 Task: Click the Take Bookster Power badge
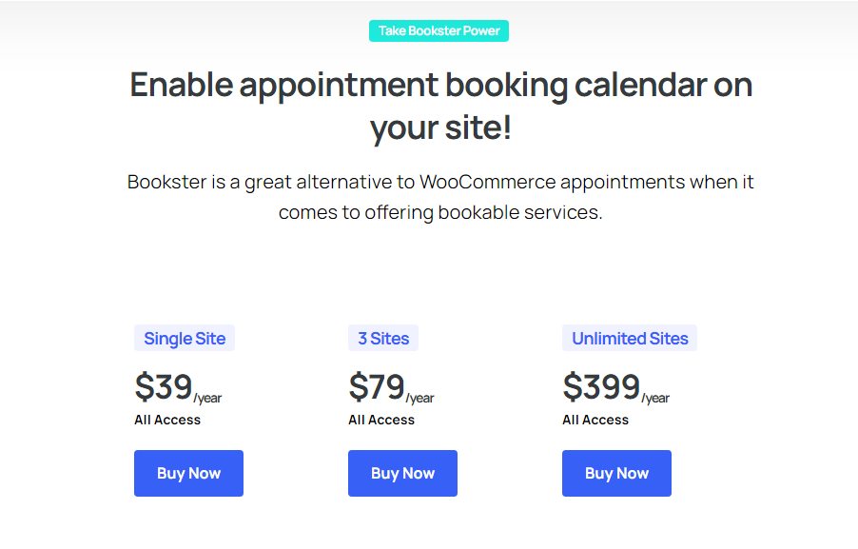(x=439, y=31)
